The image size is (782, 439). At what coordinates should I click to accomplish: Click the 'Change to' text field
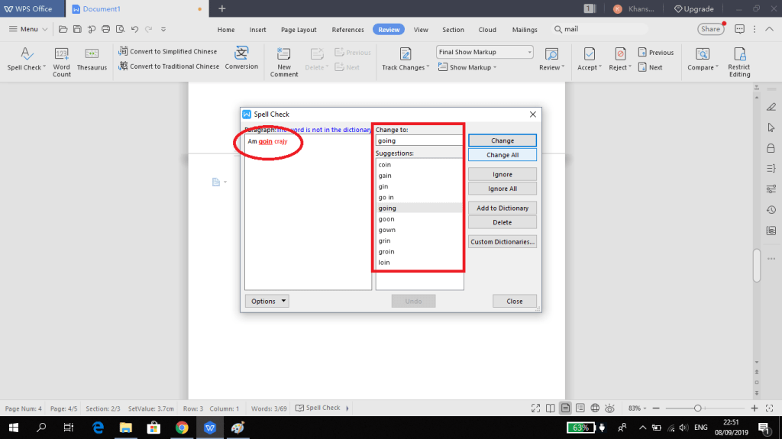click(x=419, y=140)
